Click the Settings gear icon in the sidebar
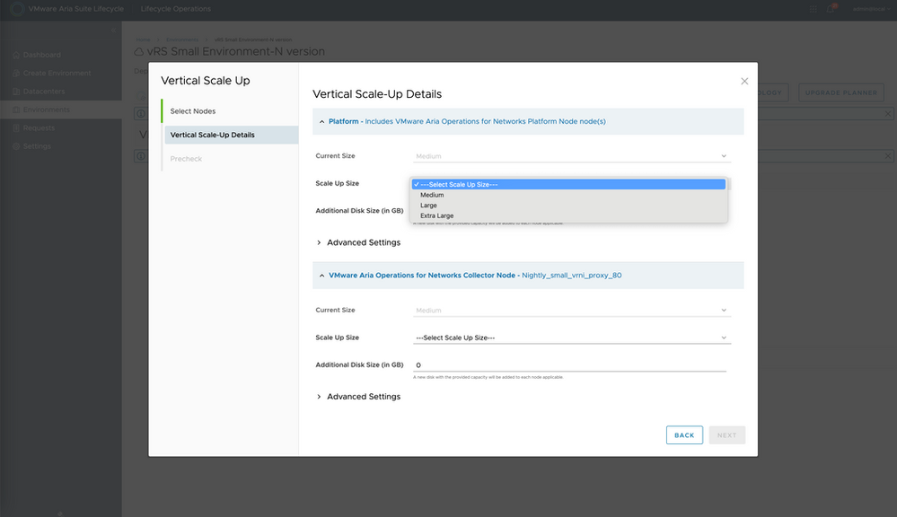The width and height of the screenshot is (897, 517). pos(15,146)
